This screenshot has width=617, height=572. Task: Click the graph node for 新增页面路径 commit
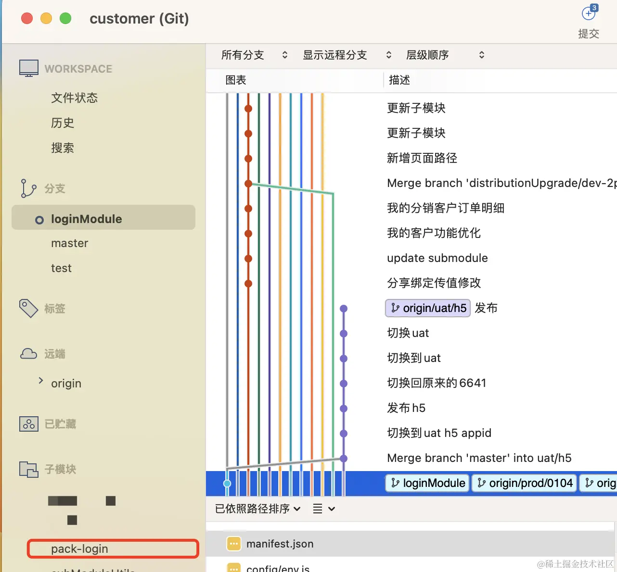[x=248, y=159]
